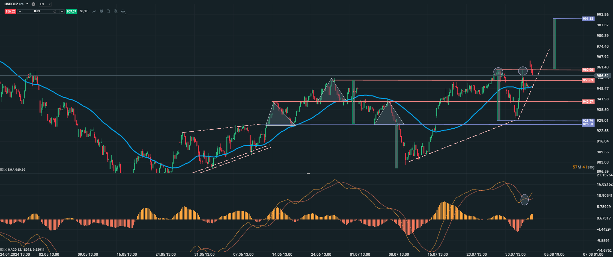Open SL/TP settings
Screen dimensions: 613x257
coord(84,11)
